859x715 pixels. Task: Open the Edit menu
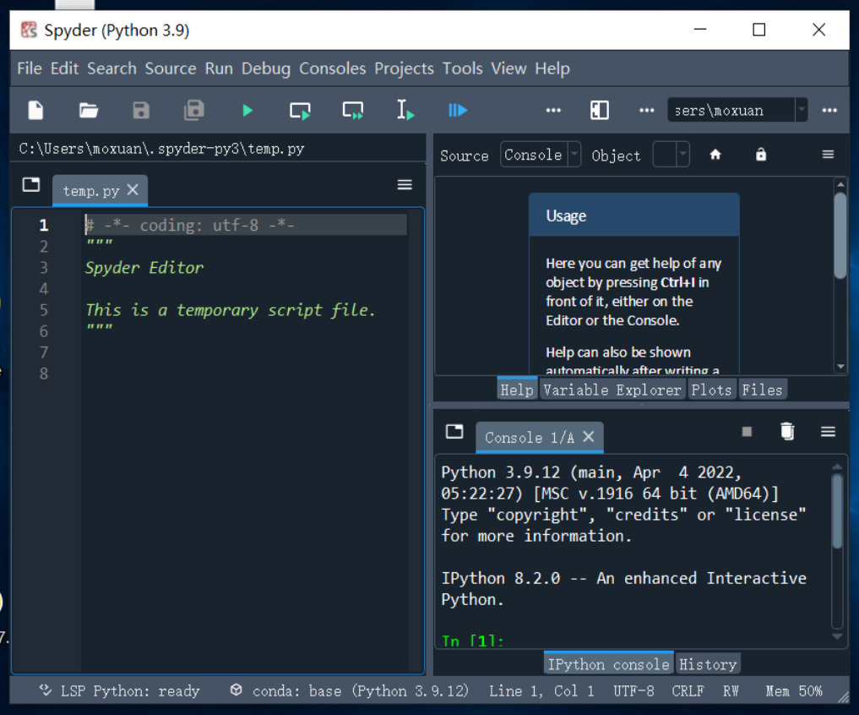(x=65, y=68)
